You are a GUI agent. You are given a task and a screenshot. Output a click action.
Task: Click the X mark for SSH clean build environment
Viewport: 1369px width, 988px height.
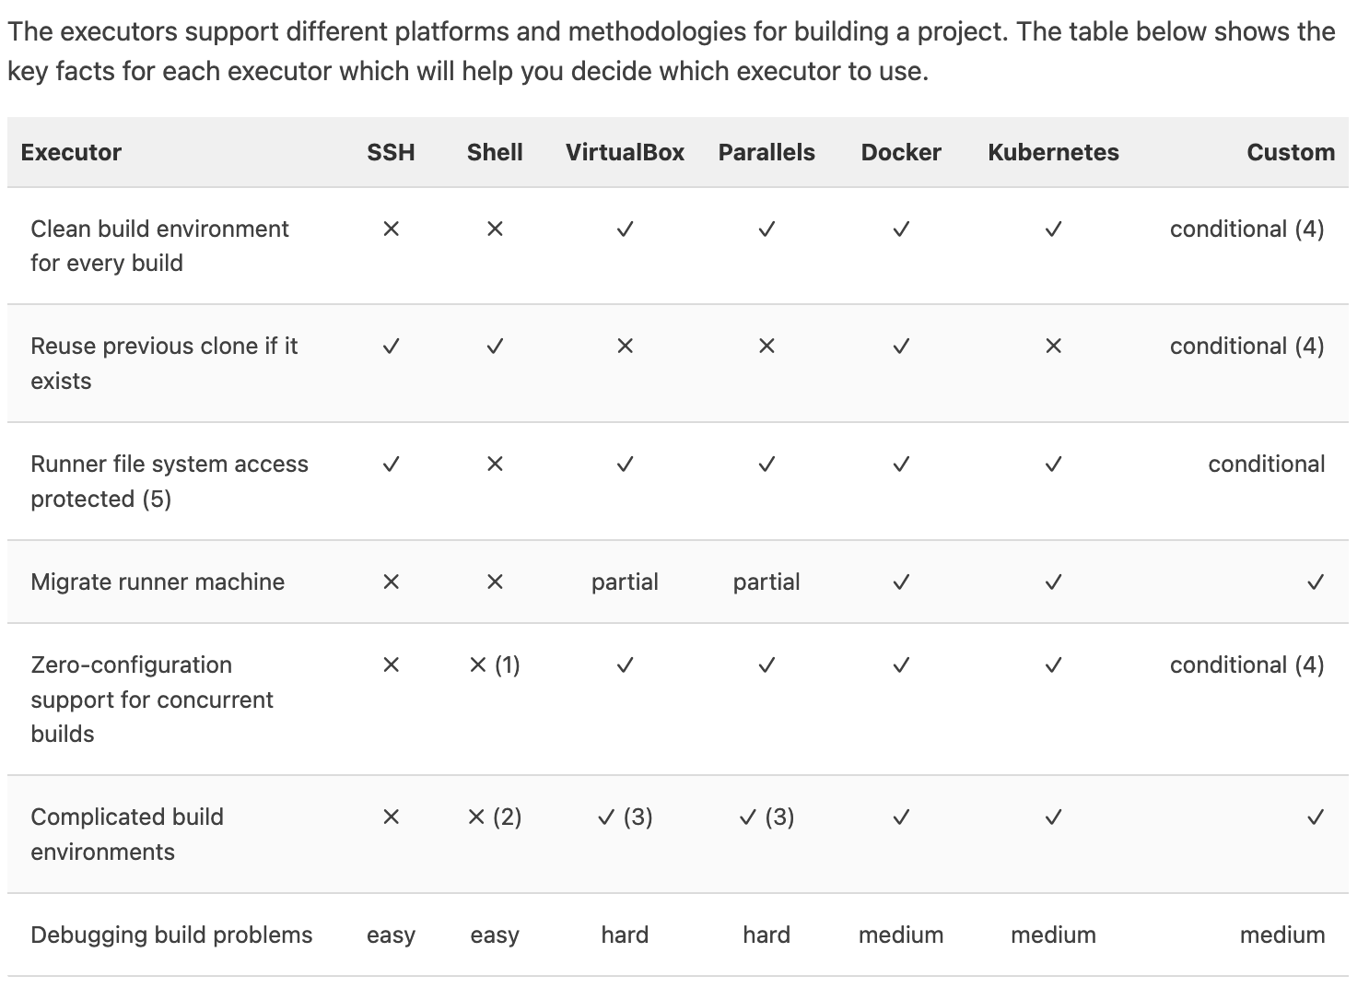click(x=391, y=229)
